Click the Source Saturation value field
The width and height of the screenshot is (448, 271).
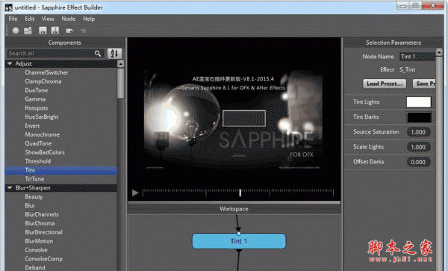pos(418,132)
